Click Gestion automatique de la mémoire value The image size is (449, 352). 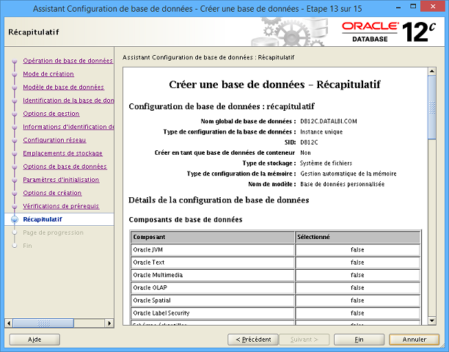348,174
